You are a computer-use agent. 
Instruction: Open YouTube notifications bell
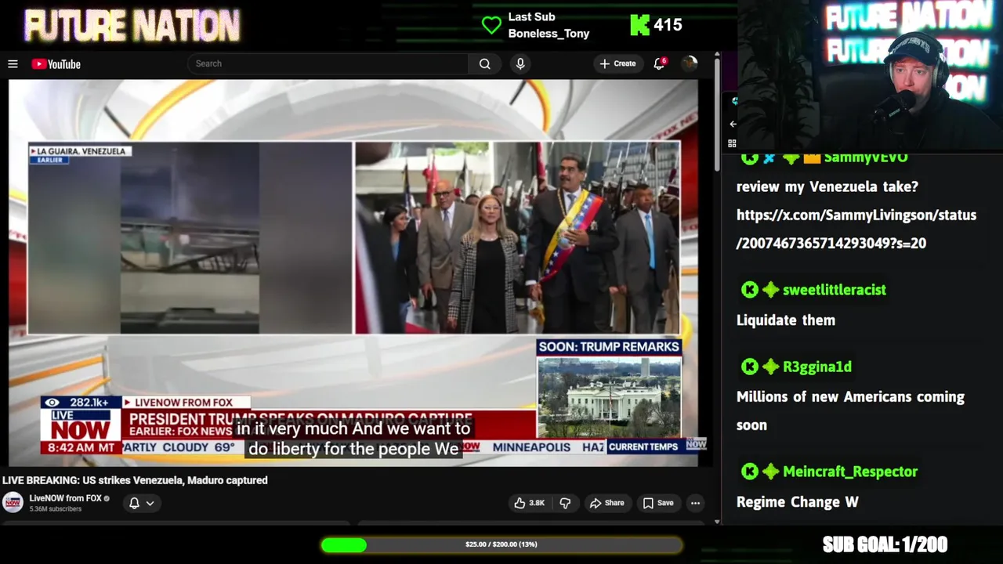(x=659, y=63)
